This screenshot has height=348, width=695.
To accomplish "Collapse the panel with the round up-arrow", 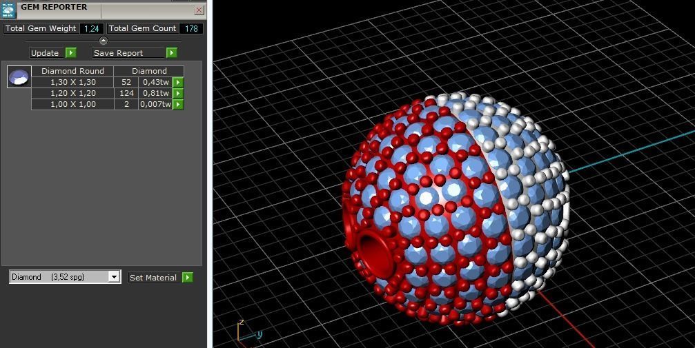I will (x=104, y=41).
